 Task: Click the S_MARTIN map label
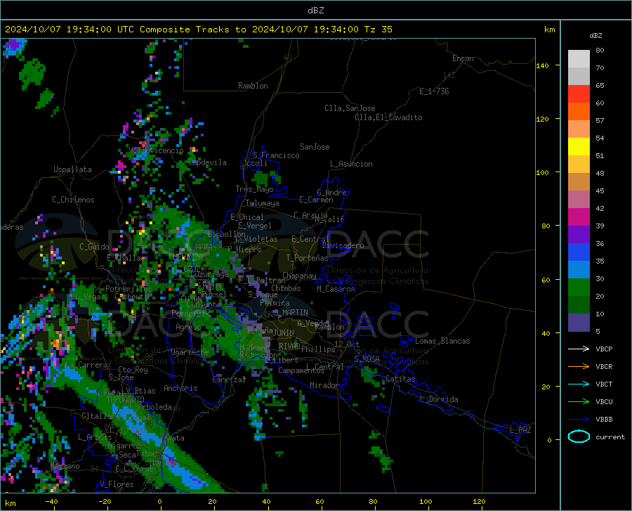[291, 313]
